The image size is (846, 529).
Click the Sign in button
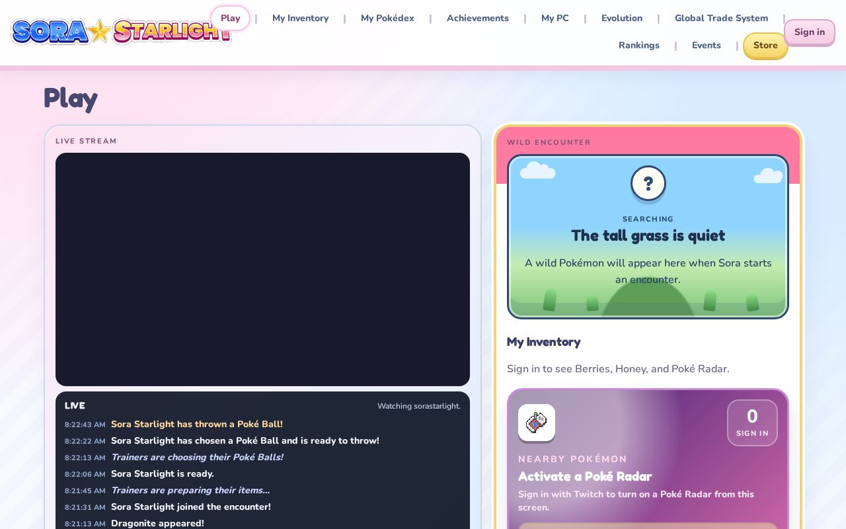[810, 32]
